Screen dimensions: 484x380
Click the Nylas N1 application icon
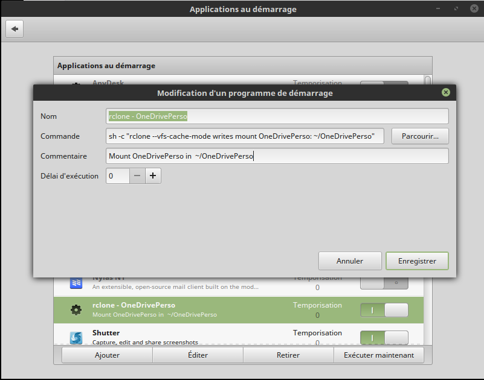coord(76,283)
